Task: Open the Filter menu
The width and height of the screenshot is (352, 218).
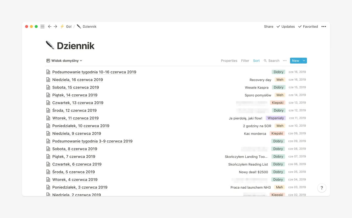Action: [x=245, y=61]
